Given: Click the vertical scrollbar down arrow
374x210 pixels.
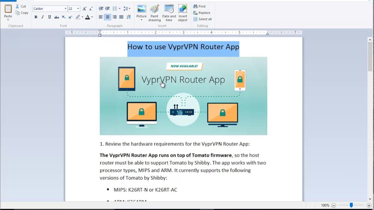Looking at the screenshot, I should [370, 199].
